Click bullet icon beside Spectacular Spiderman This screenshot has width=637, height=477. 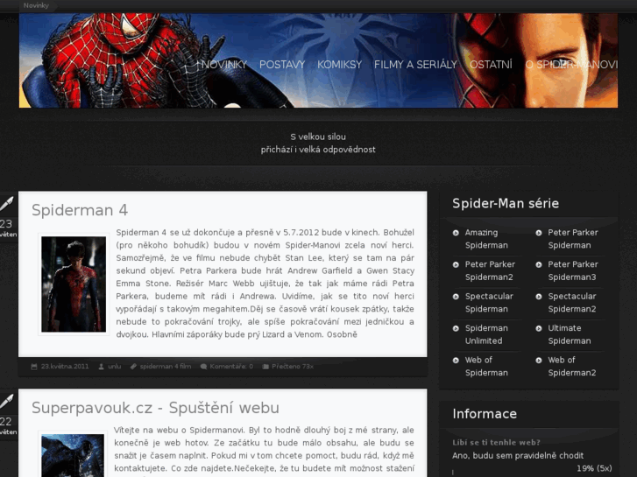point(456,297)
